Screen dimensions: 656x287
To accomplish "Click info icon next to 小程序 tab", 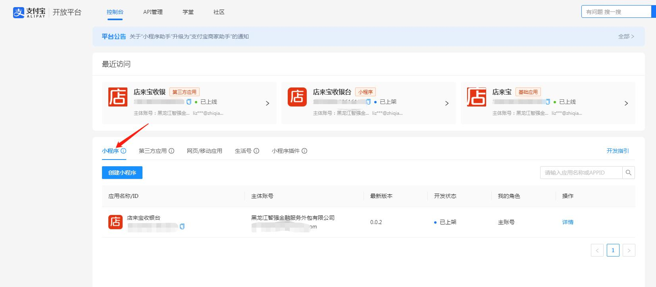I will coord(123,151).
